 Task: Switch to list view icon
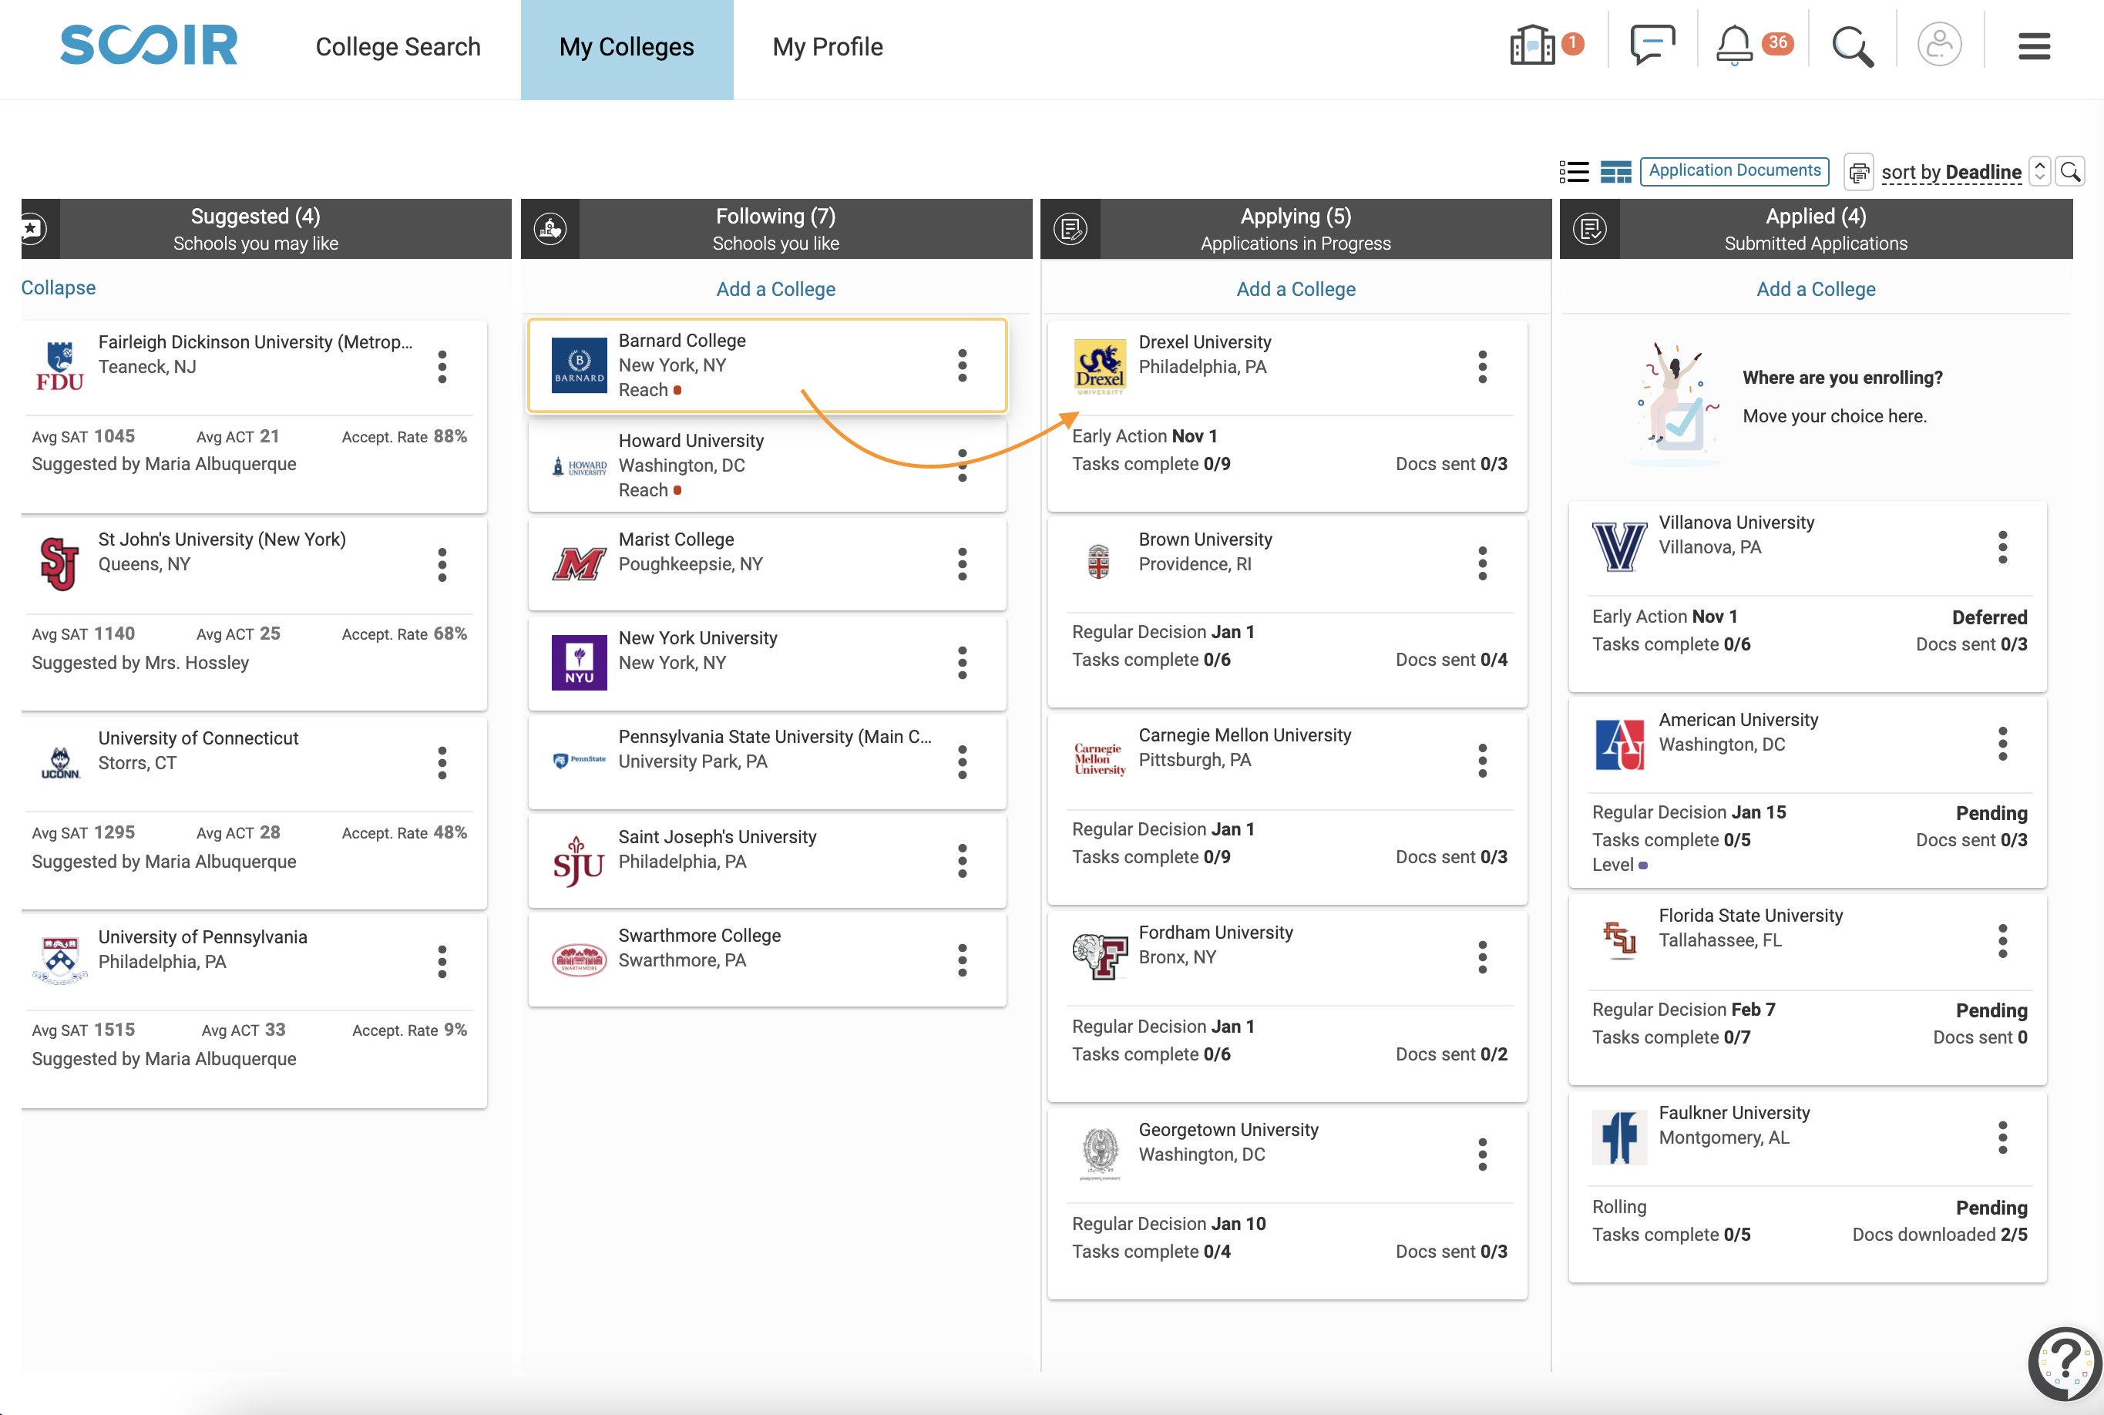point(1574,171)
